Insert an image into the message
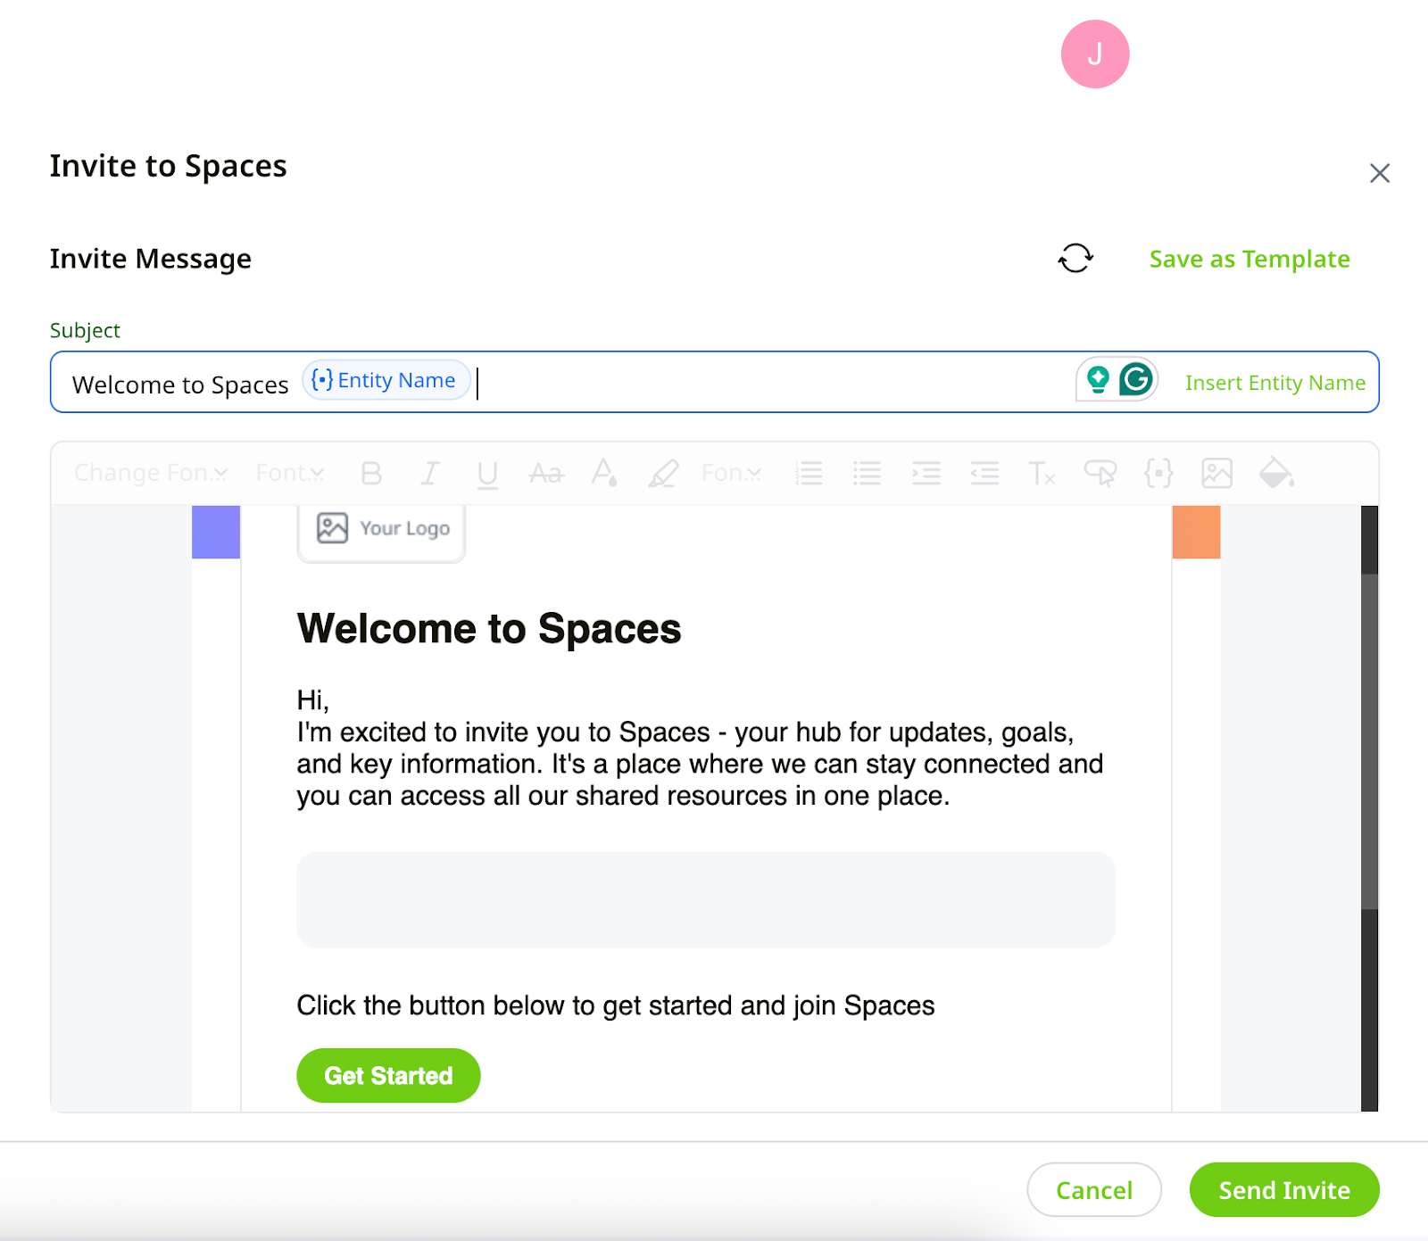This screenshot has width=1428, height=1241. [1216, 473]
